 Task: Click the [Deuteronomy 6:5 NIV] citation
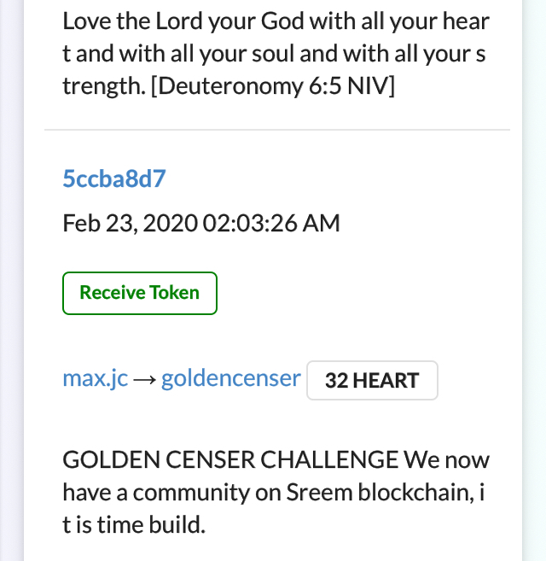tap(273, 86)
